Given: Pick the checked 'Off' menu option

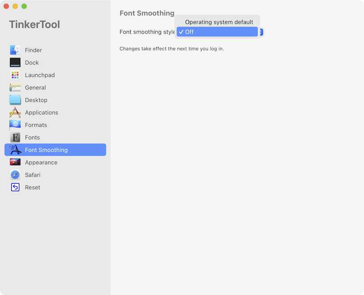Looking at the screenshot, I should tap(217, 32).
